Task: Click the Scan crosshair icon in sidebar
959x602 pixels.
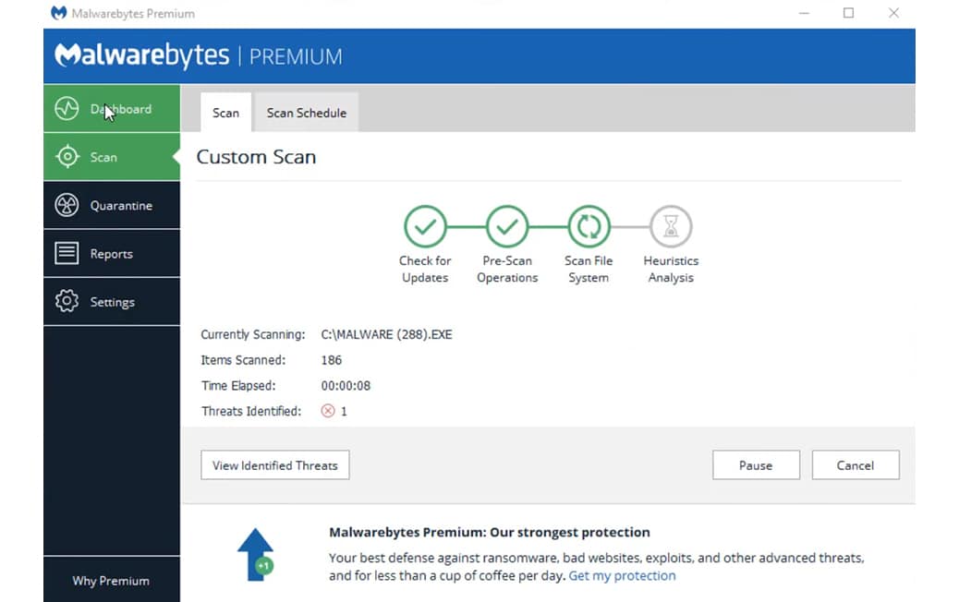Action: coord(67,157)
